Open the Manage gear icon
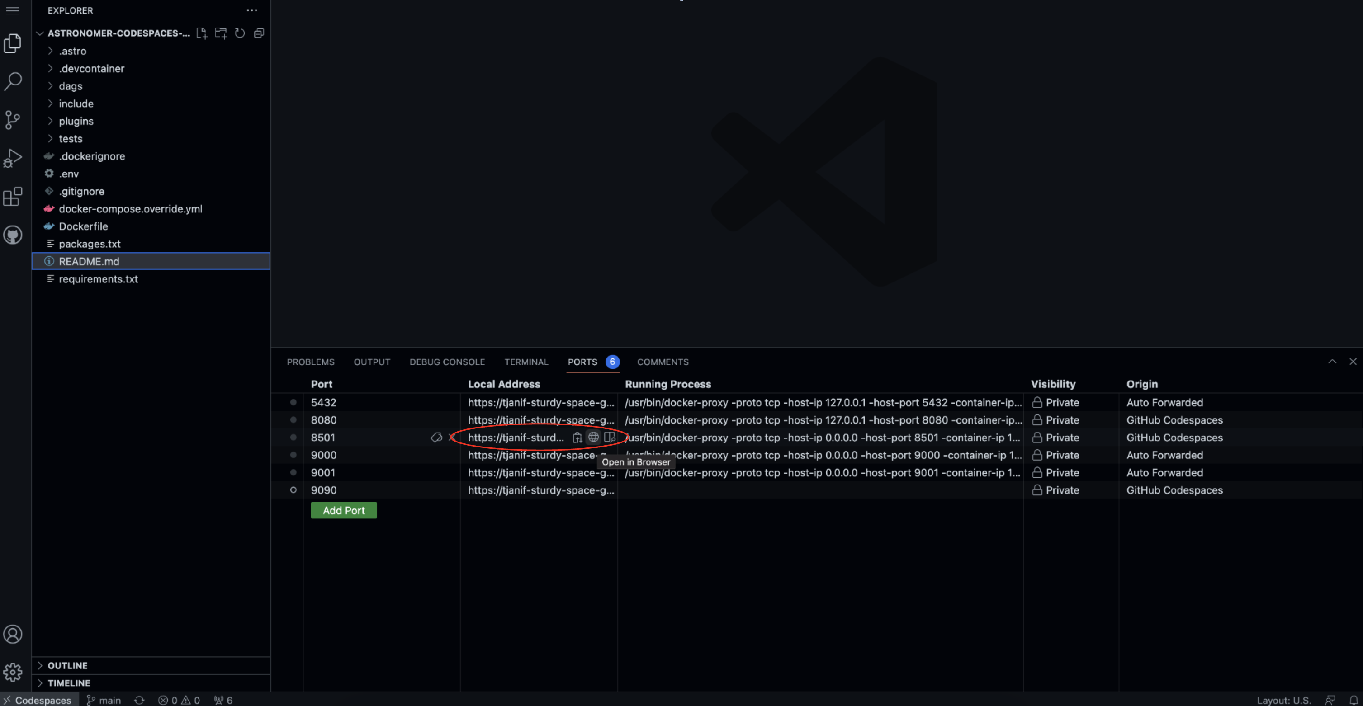 click(x=13, y=672)
